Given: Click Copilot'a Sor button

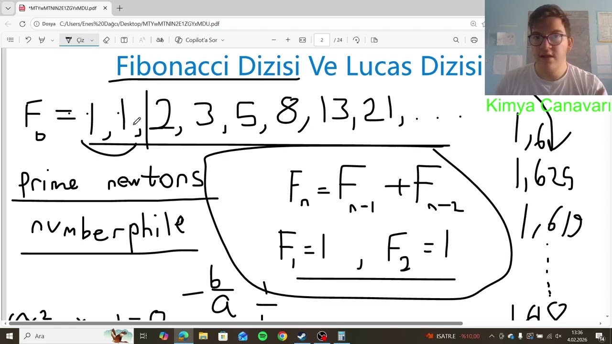Looking at the screenshot, I should point(196,40).
